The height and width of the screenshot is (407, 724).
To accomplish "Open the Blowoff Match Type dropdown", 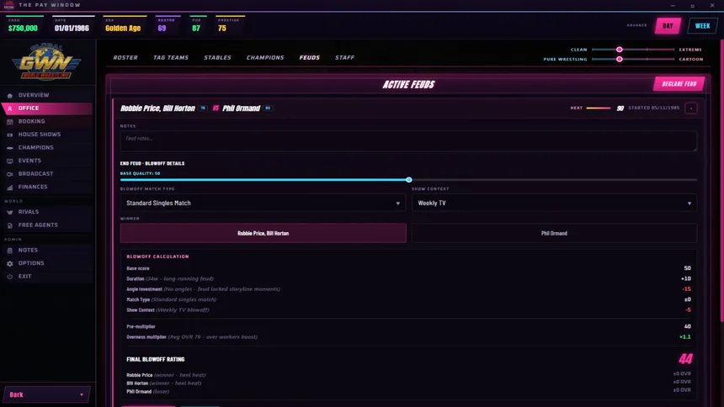I will click(263, 203).
